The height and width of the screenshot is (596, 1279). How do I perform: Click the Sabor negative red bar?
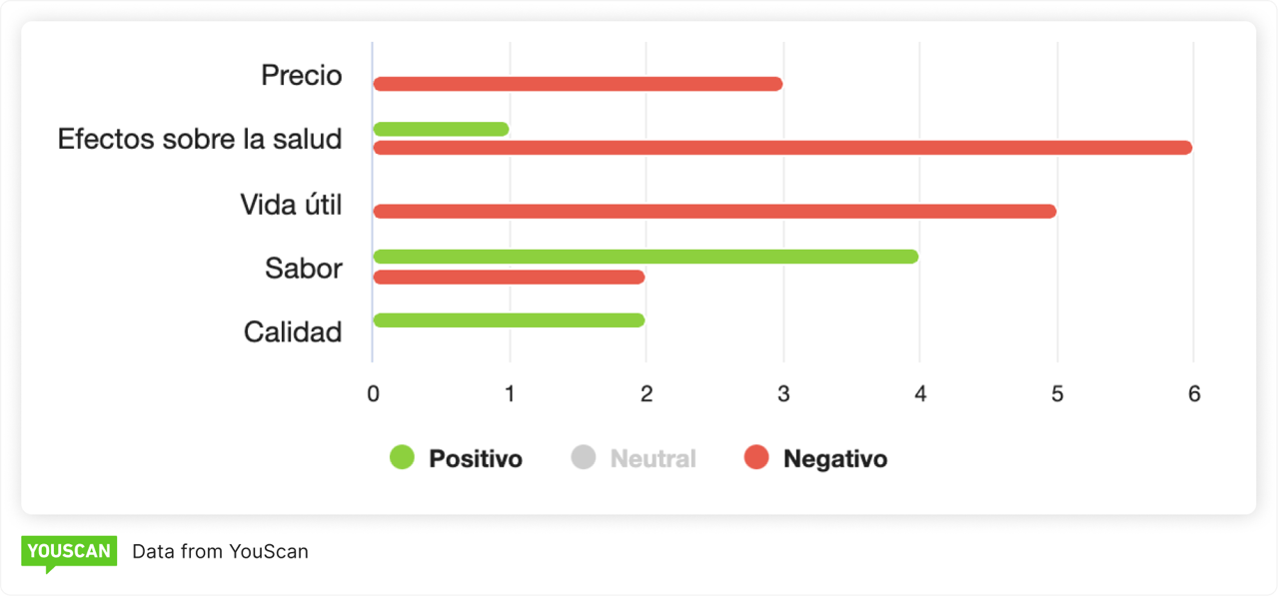(509, 277)
